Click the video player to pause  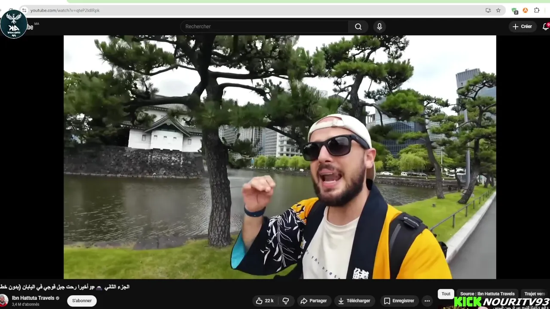[x=280, y=157]
